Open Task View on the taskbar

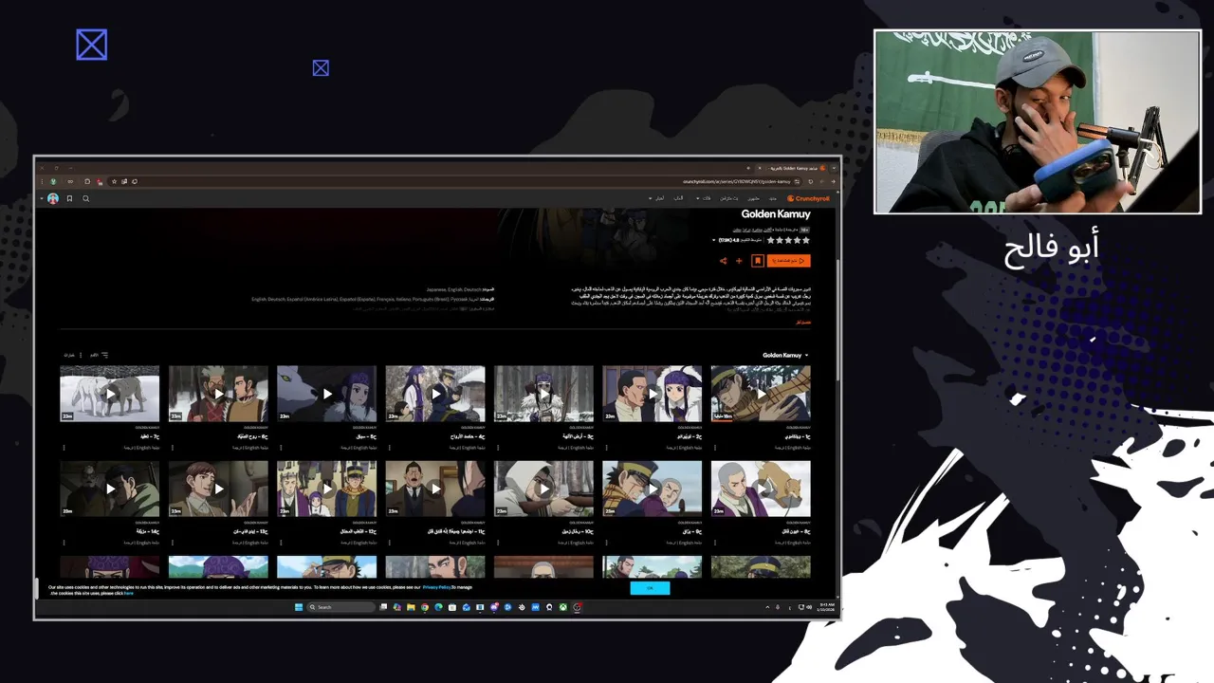pyautogui.click(x=383, y=607)
